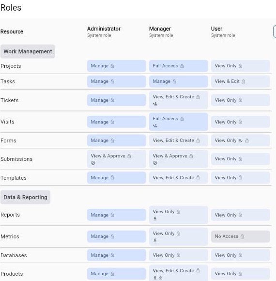Select the Work Management category chip
Screen dimensions: 276x281
pyautogui.click(x=28, y=51)
